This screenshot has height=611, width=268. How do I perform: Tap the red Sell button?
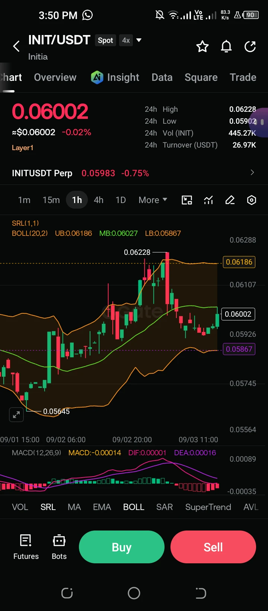(x=213, y=547)
